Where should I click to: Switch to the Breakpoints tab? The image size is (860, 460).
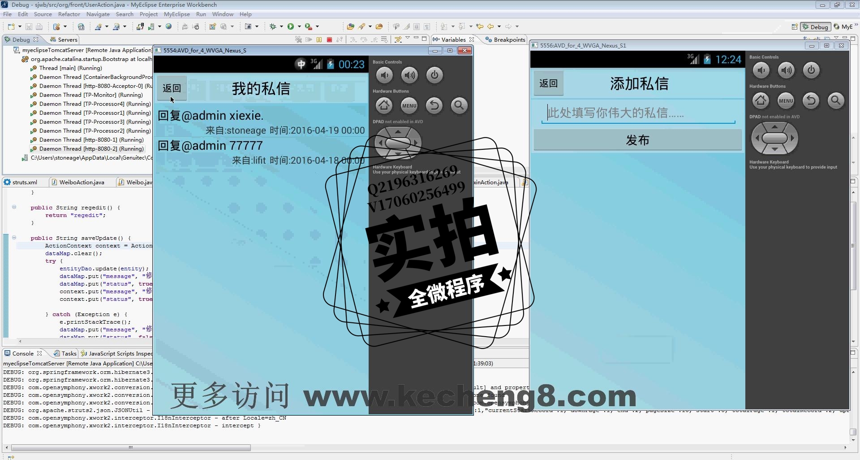tap(505, 39)
